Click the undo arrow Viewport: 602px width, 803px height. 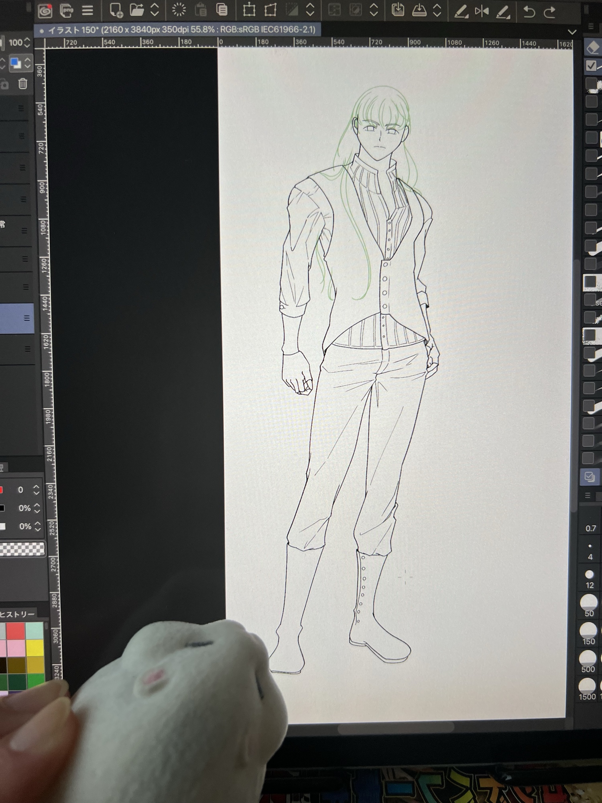[x=529, y=12]
